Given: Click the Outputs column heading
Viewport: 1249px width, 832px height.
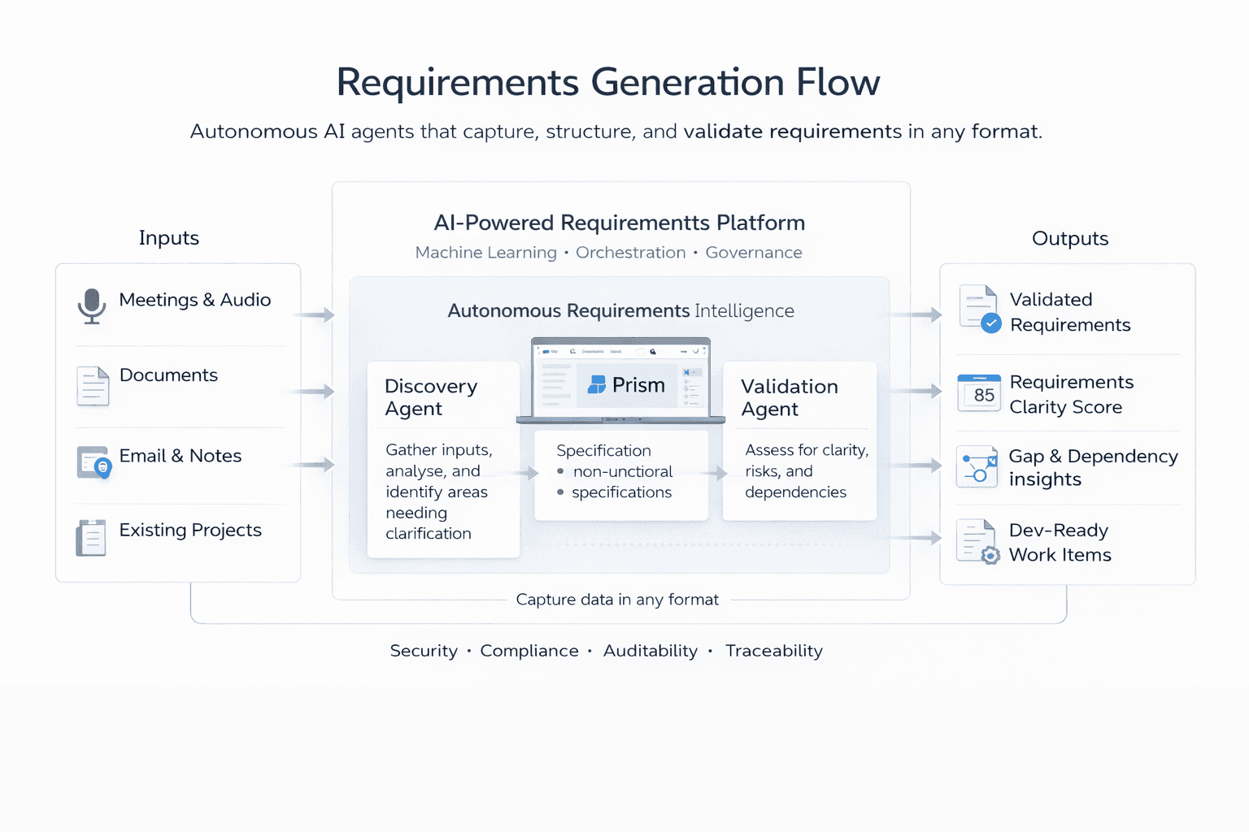Looking at the screenshot, I should pyautogui.click(x=1070, y=239).
